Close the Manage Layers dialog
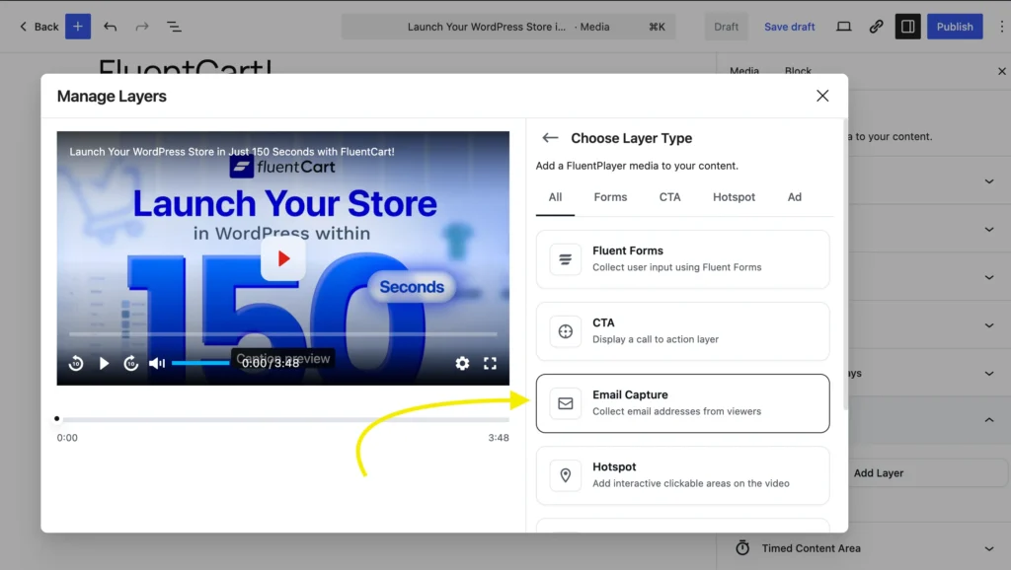Viewport: 1011px width, 570px height. [x=822, y=96]
